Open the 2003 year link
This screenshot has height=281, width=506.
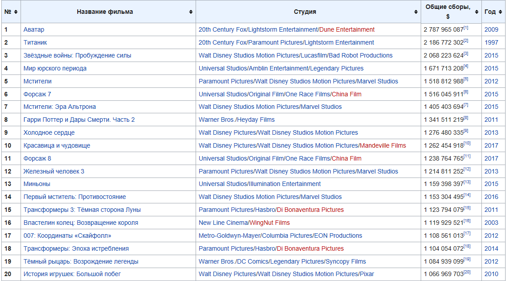(x=491, y=223)
